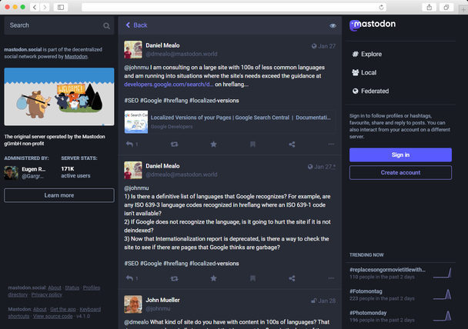Bookmark the post listing numbered questions
The image size is (468, 329).
click(x=252, y=278)
